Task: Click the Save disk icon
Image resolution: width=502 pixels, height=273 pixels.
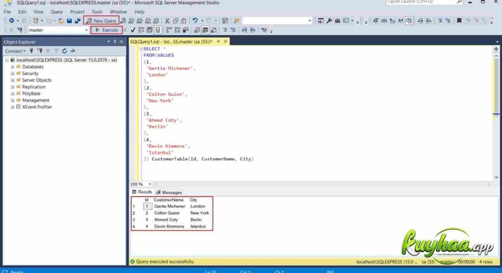Action: pos(69,21)
